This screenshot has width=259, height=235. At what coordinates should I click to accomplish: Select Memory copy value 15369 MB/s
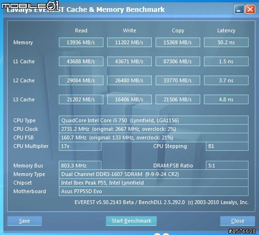pyautogui.click(x=178, y=42)
